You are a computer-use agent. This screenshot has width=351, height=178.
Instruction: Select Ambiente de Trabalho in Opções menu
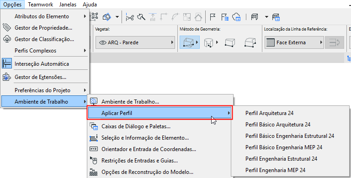tap(45, 101)
